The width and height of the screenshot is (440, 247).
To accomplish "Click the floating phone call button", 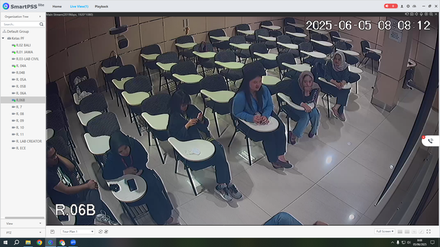I will 430,141.
